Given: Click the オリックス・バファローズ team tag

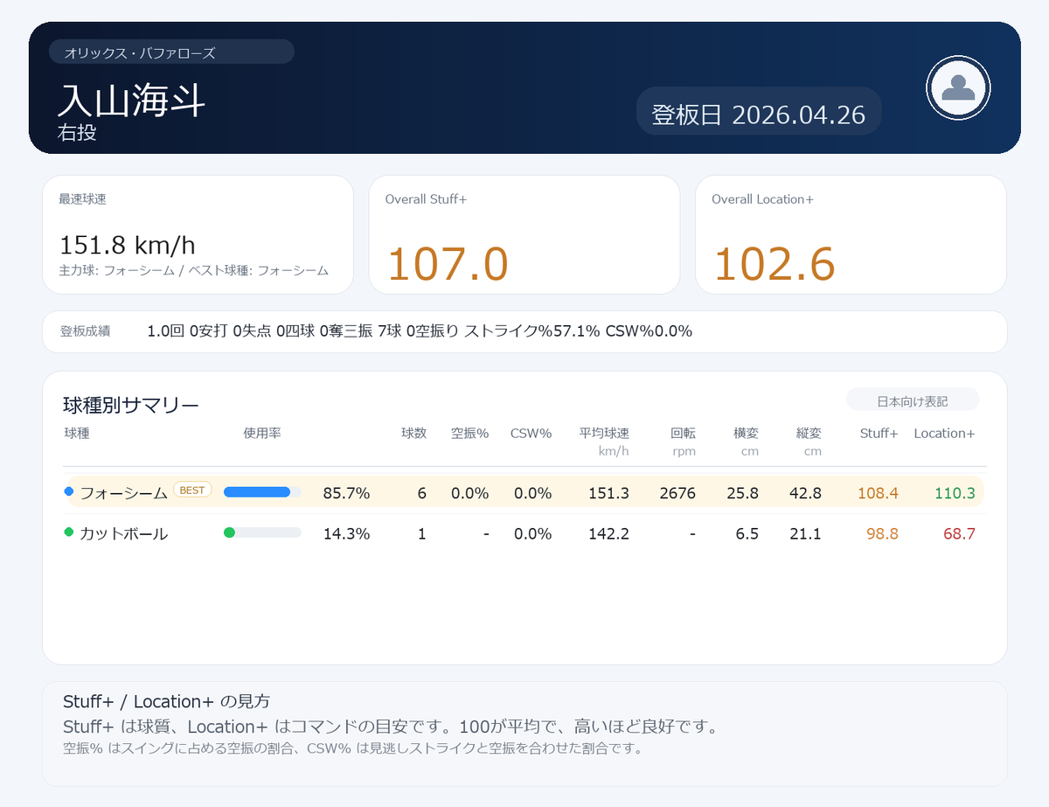Looking at the screenshot, I should point(171,52).
